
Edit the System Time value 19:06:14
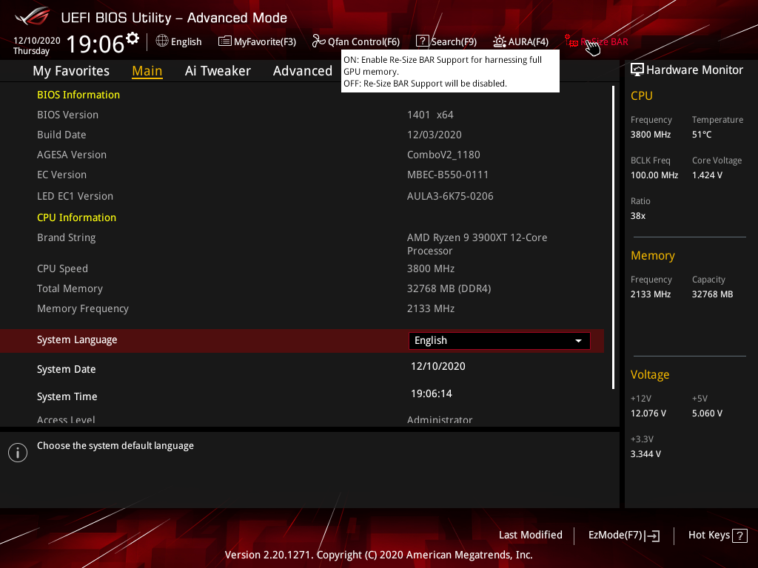pos(432,393)
